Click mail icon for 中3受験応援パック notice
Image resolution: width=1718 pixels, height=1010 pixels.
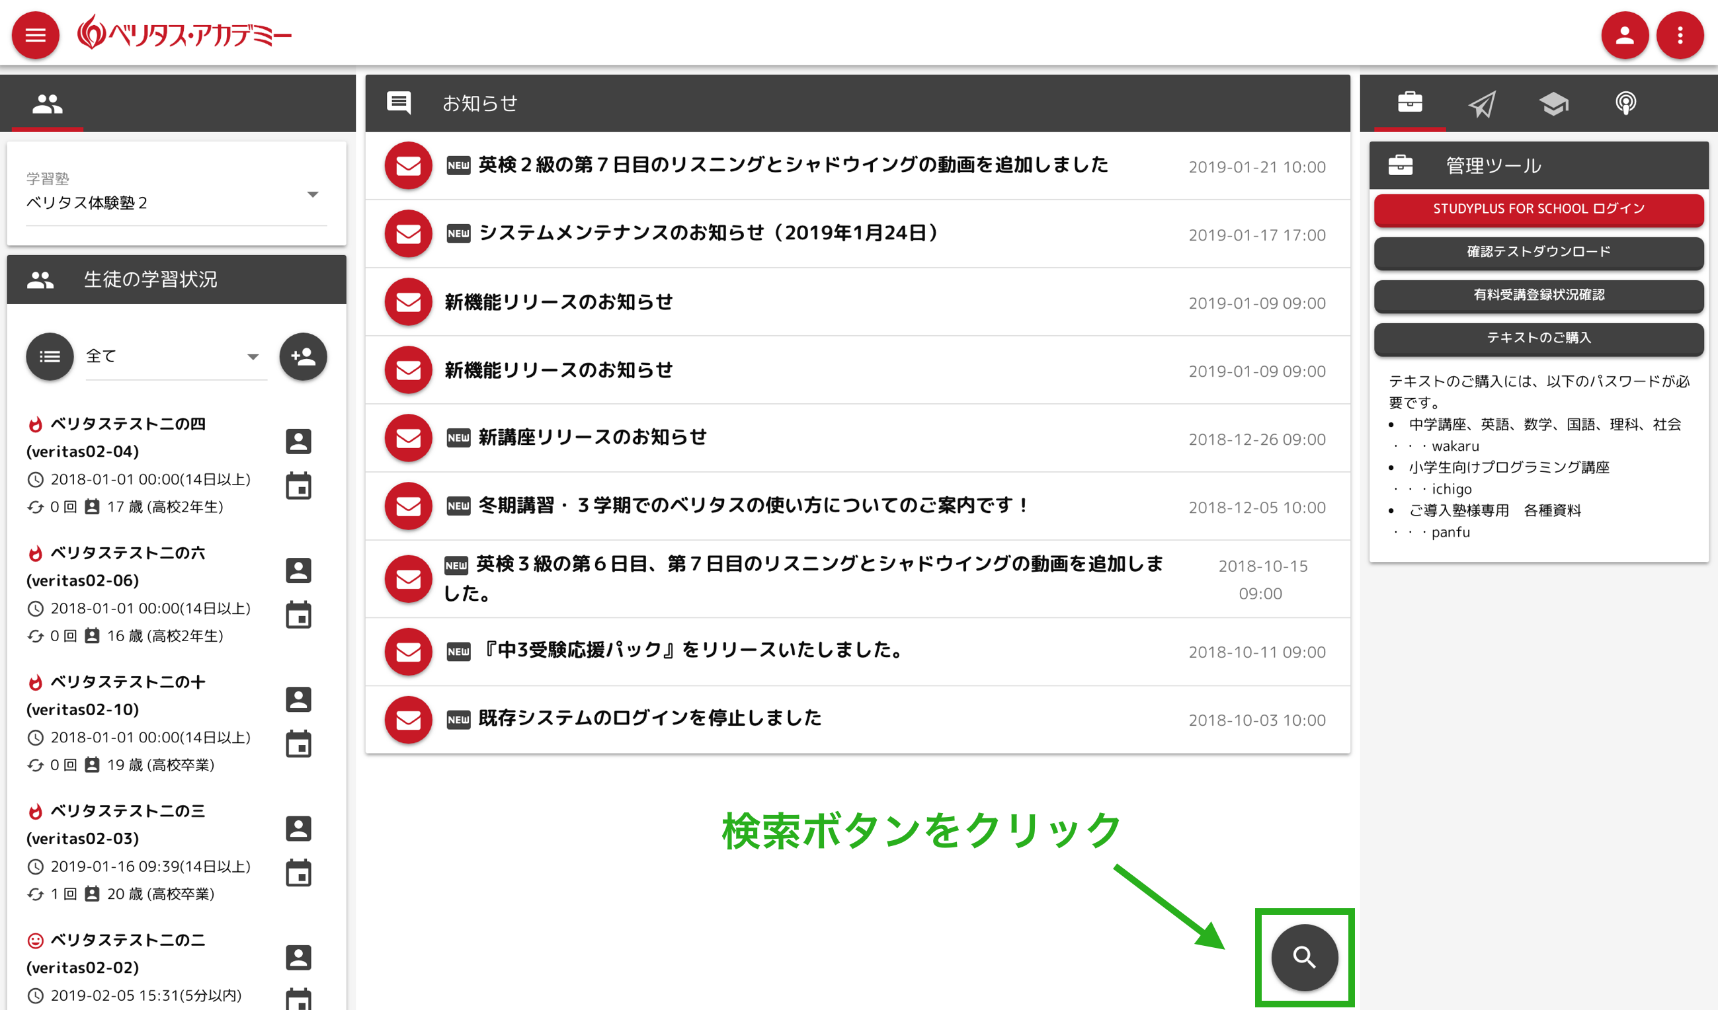pyautogui.click(x=408, y=652)
